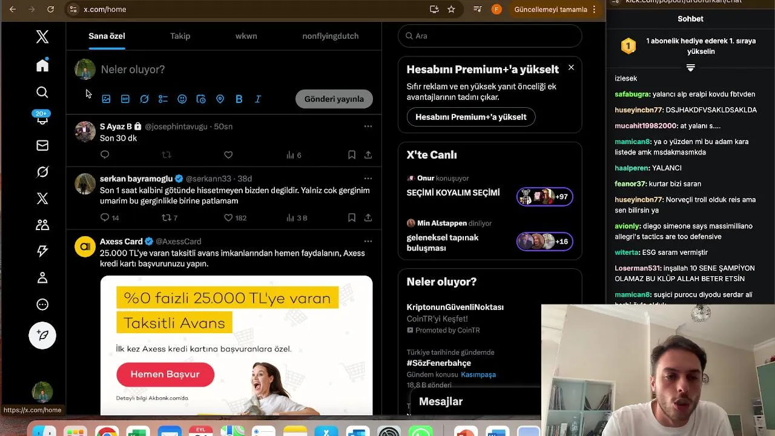The height and width of the screenshot is (436, 775).
Task: Bookmark this page with star icon
Action: (451, 9)
